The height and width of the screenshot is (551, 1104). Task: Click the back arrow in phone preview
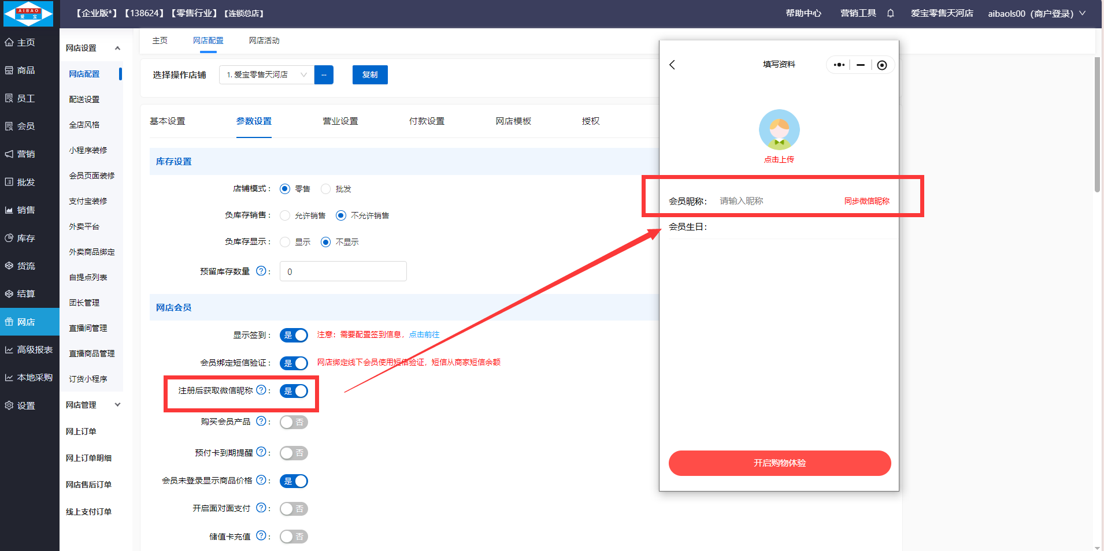pos(672,65)
